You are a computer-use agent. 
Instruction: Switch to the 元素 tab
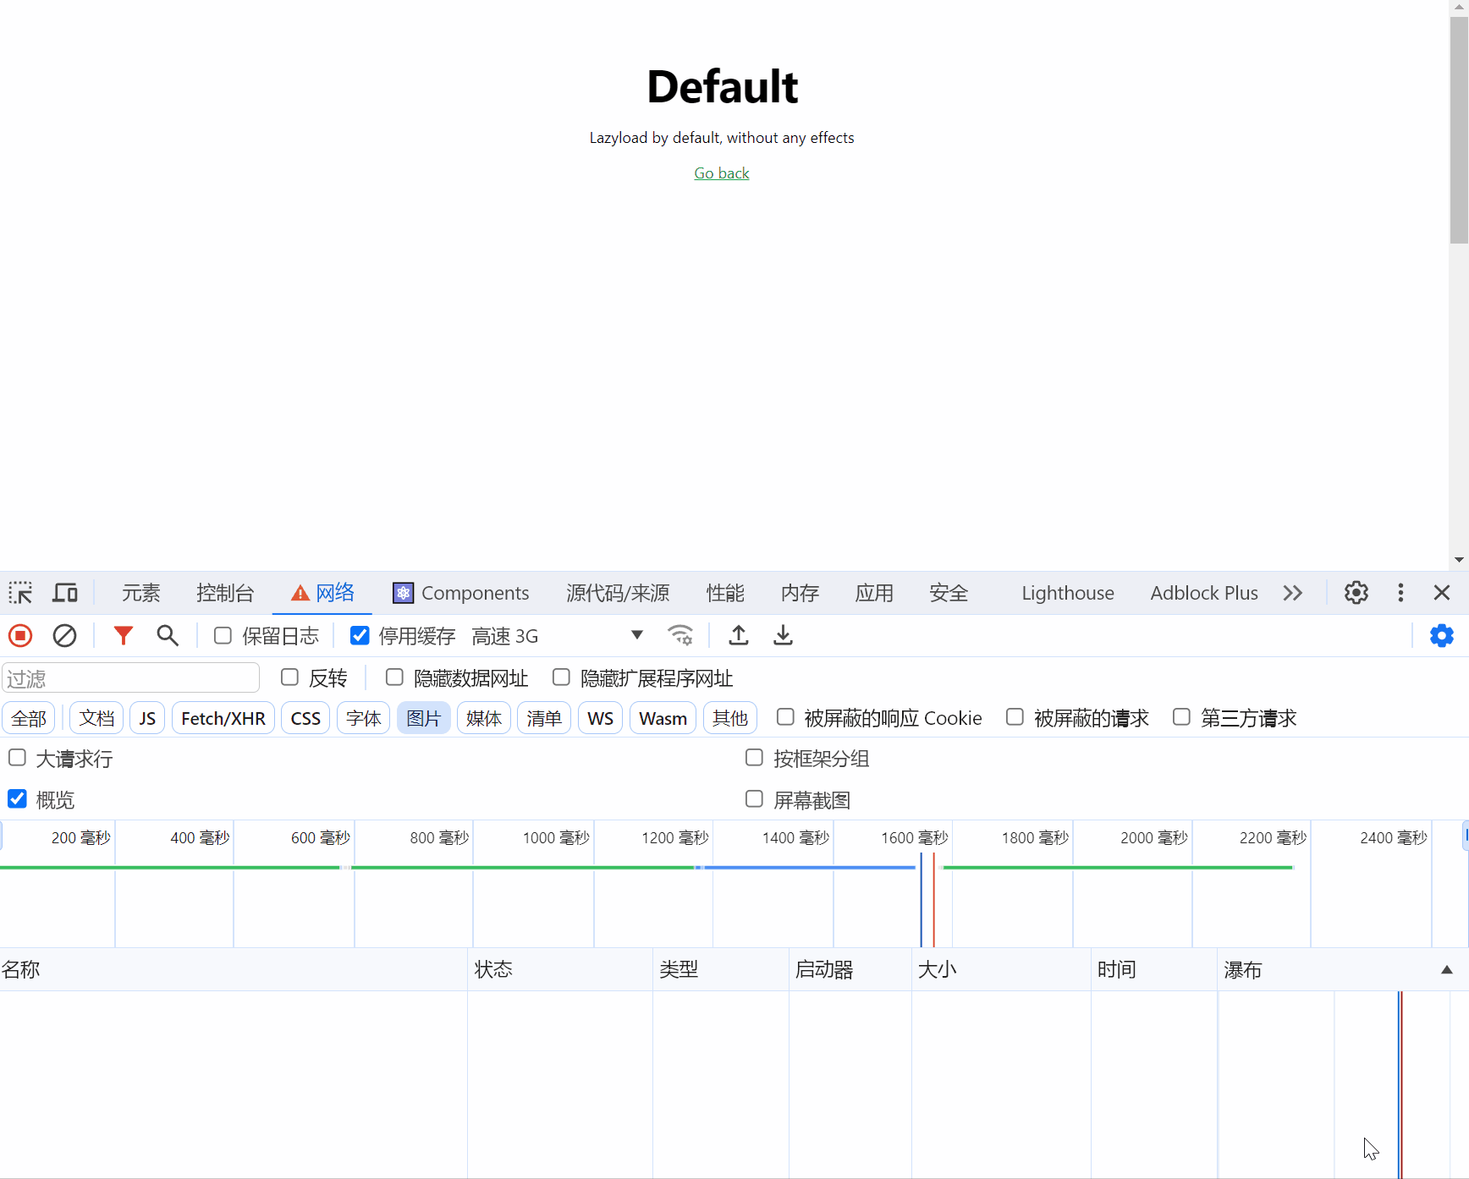pos(140,593)
